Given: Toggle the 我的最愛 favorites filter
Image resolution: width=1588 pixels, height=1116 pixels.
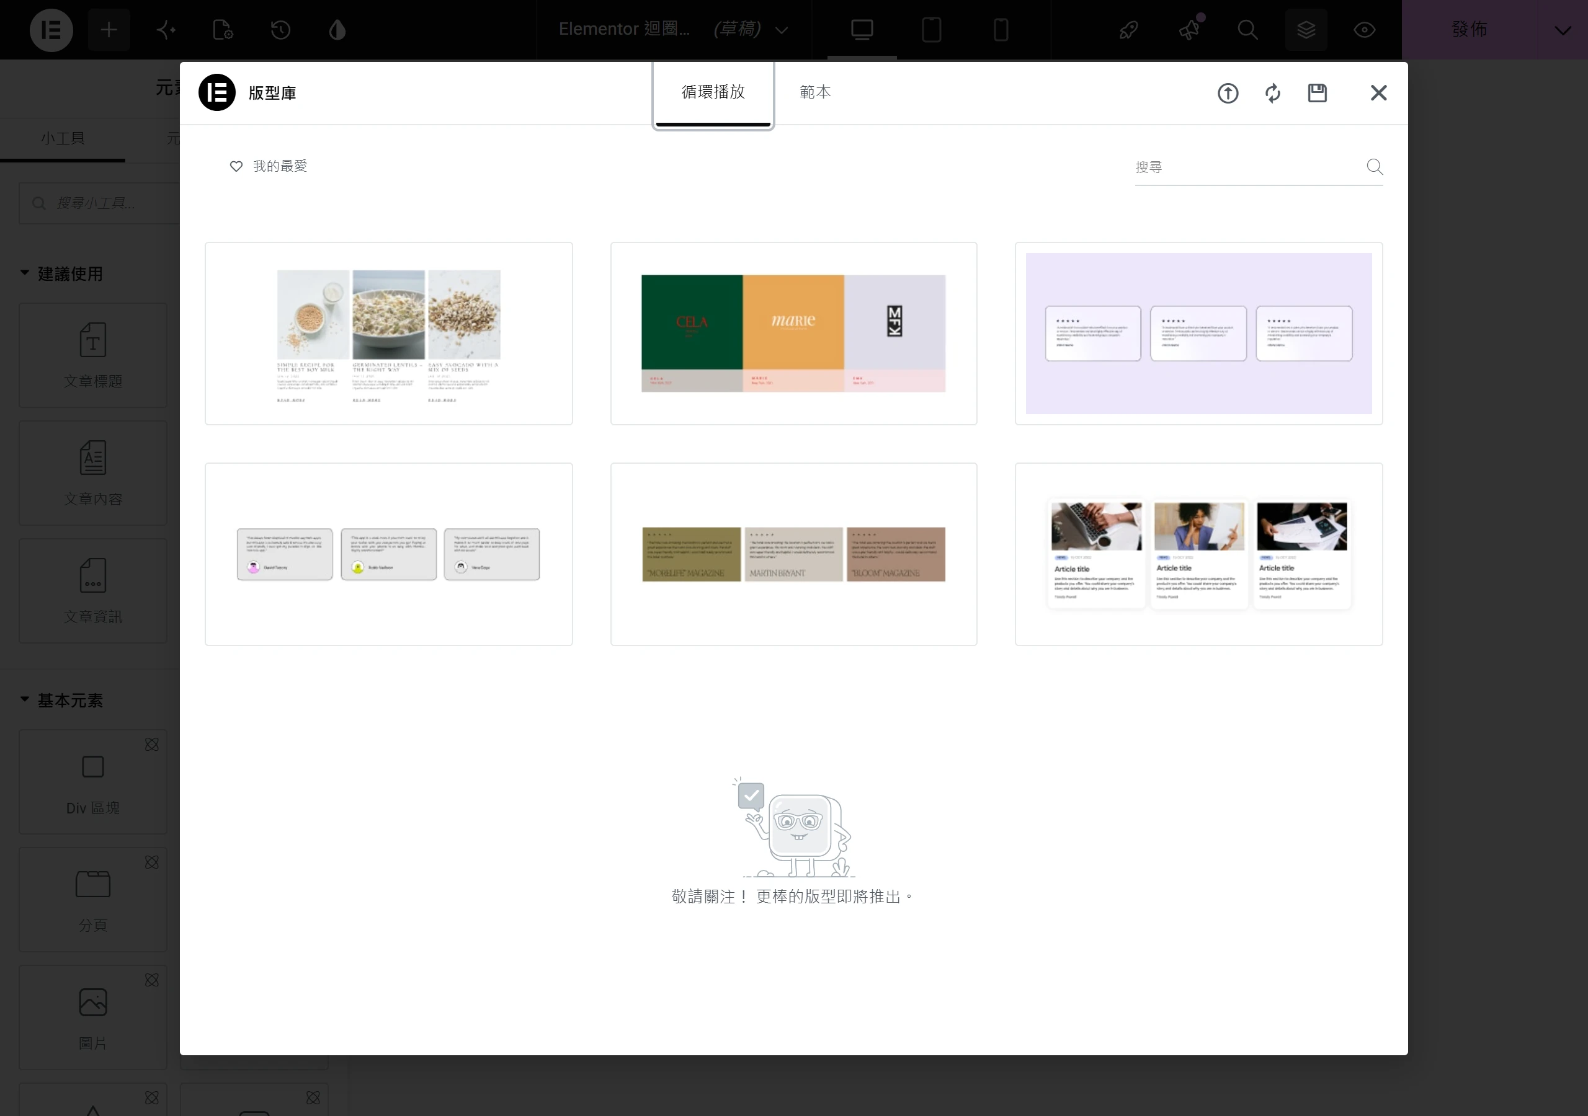Looking at the screenshot, I should pos(269,166).
